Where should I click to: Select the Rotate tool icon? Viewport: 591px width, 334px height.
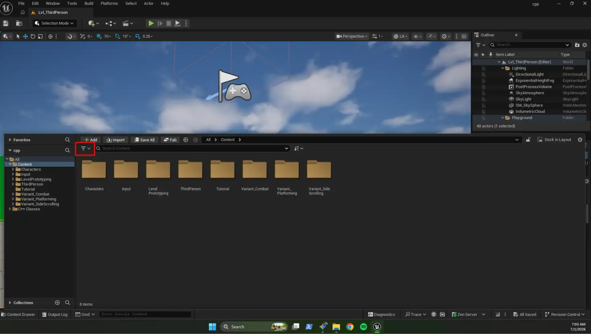(33, 36)
